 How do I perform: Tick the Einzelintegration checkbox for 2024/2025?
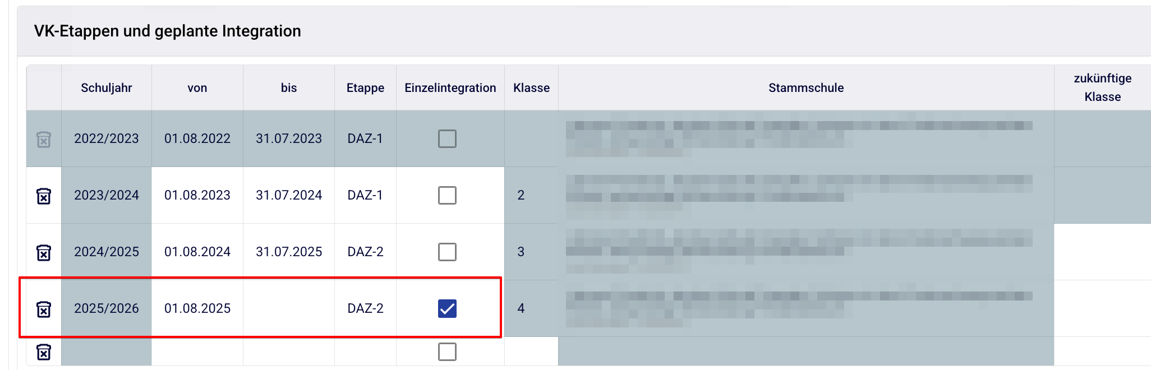(447, 252)
